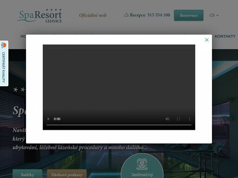Click the Dárkové poukazy button

point(67,174)
